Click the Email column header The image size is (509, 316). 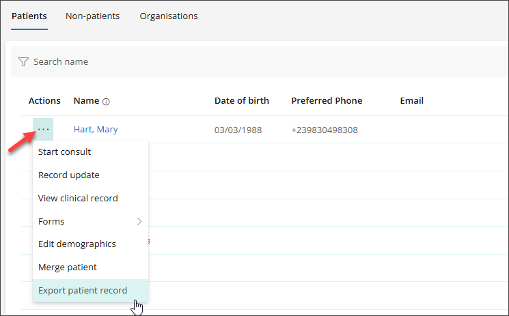(411, 101)
